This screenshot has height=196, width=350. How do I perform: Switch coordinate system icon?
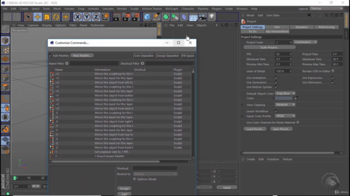pyautogui.click(x=106, y=17)
